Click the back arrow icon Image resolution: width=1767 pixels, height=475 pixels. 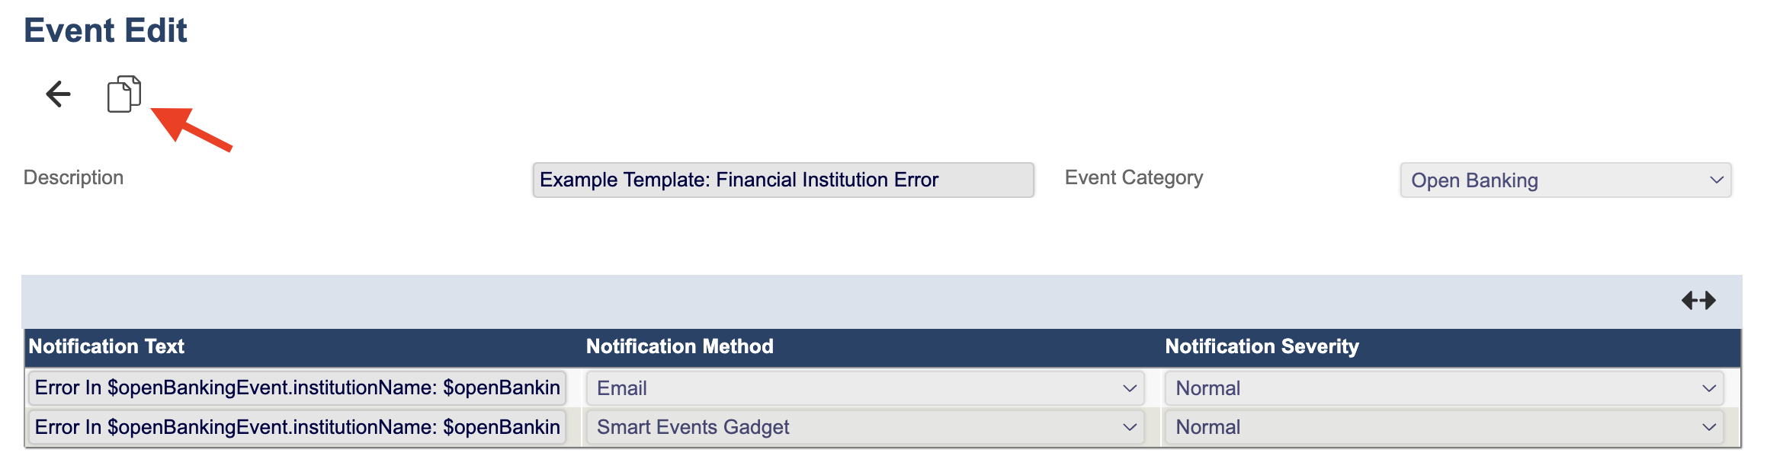pyautogui.click(x=58, y=94)
